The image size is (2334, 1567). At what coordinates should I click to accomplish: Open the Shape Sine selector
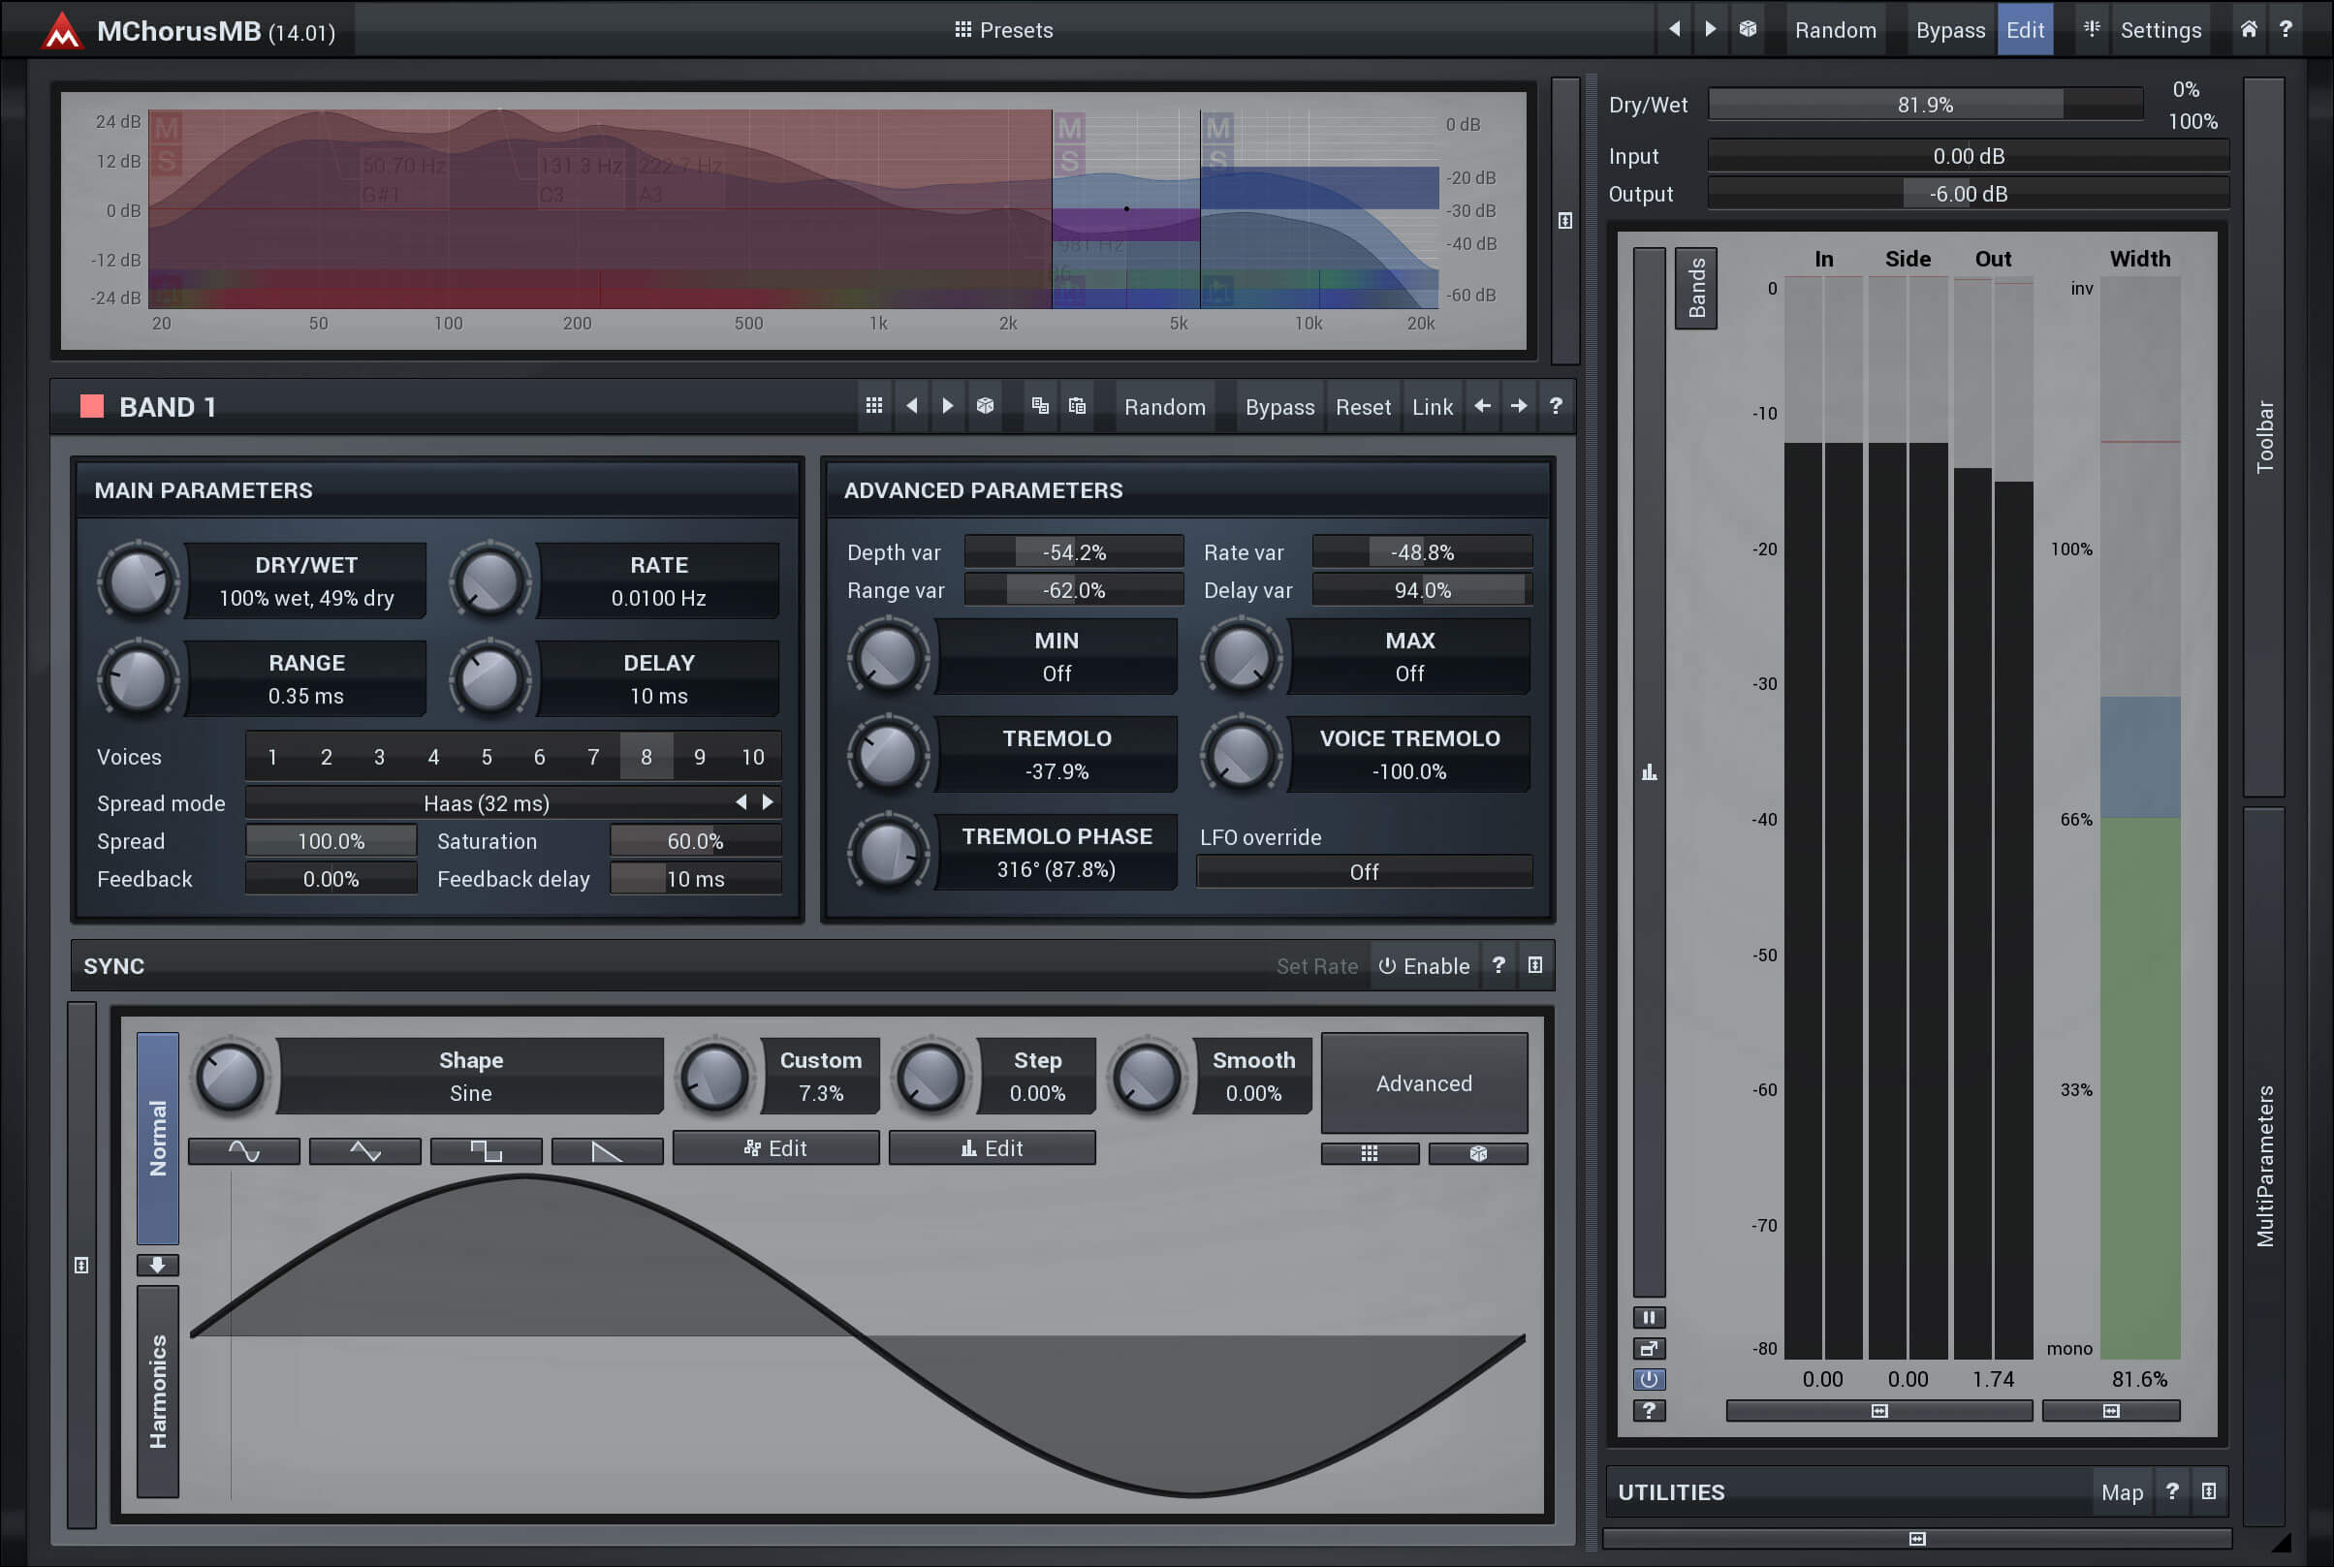[x=471, y=1077]
